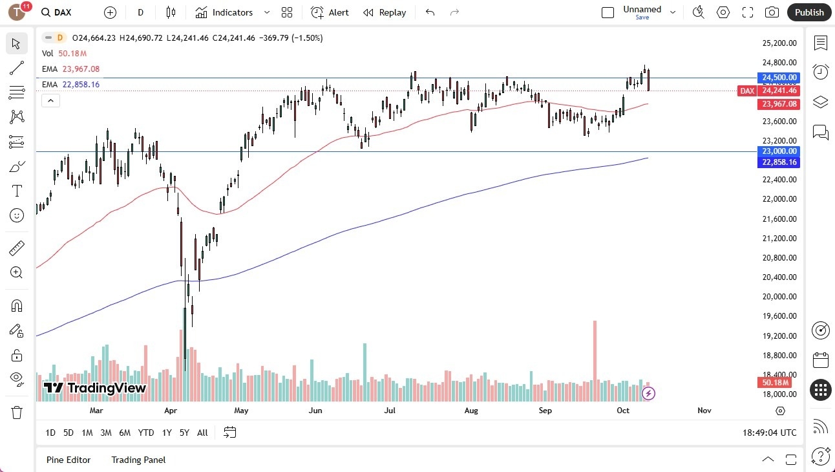Lock all drawings on the chart
The width and height of the screenshot is (835, 472).
(16, 354)
